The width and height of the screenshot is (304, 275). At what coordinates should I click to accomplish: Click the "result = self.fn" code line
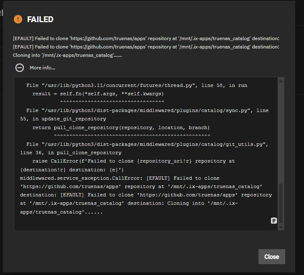(x=98, y=94)
